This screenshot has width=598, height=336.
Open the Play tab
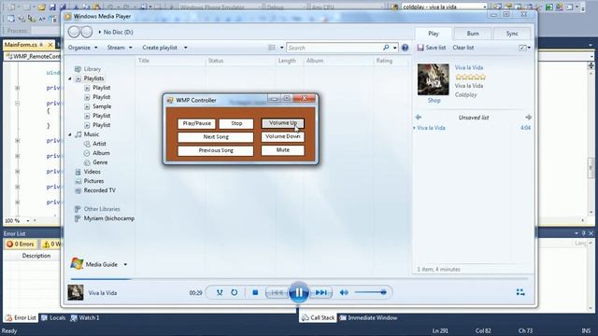(434, 34)
